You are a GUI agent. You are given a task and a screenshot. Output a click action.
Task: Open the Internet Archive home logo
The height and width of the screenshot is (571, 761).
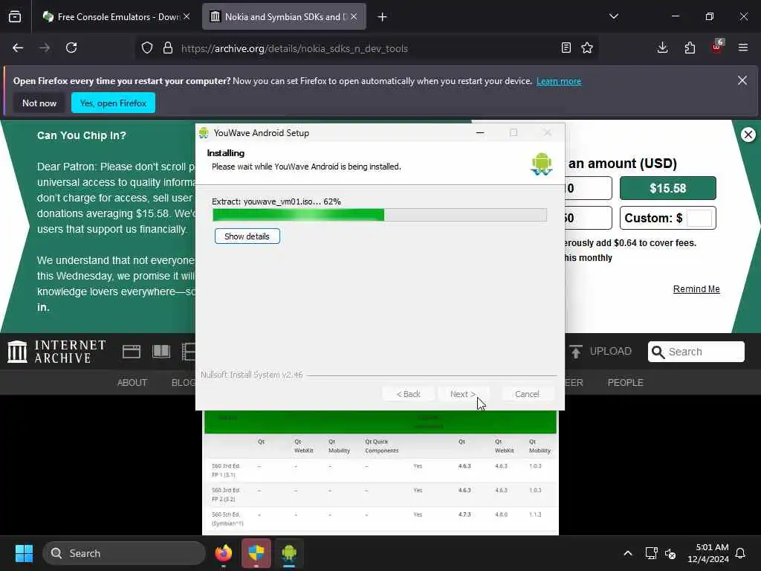click(56, 352)
